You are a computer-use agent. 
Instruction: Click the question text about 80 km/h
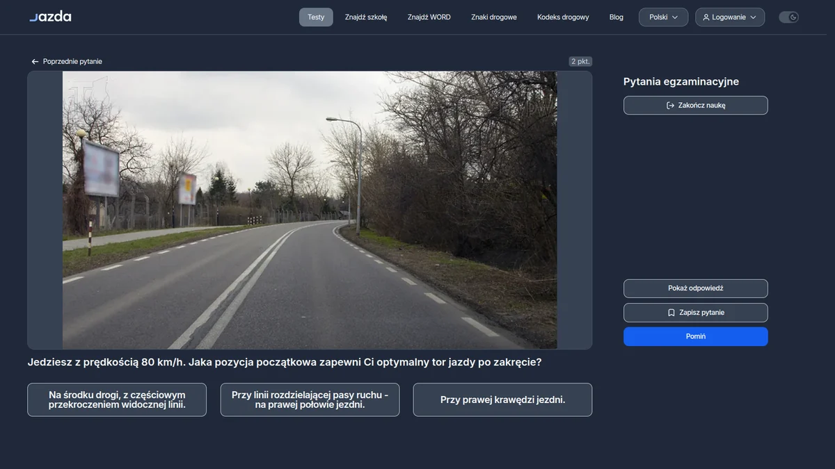[x=285, y=363]
